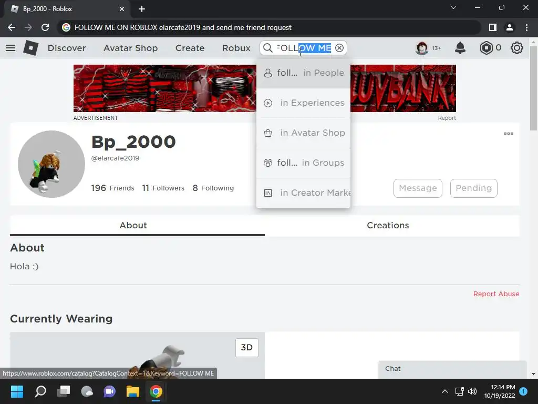This screenshot has height=404, width=538.
Task: Go forward in the browser
Action: click(28, 27)
